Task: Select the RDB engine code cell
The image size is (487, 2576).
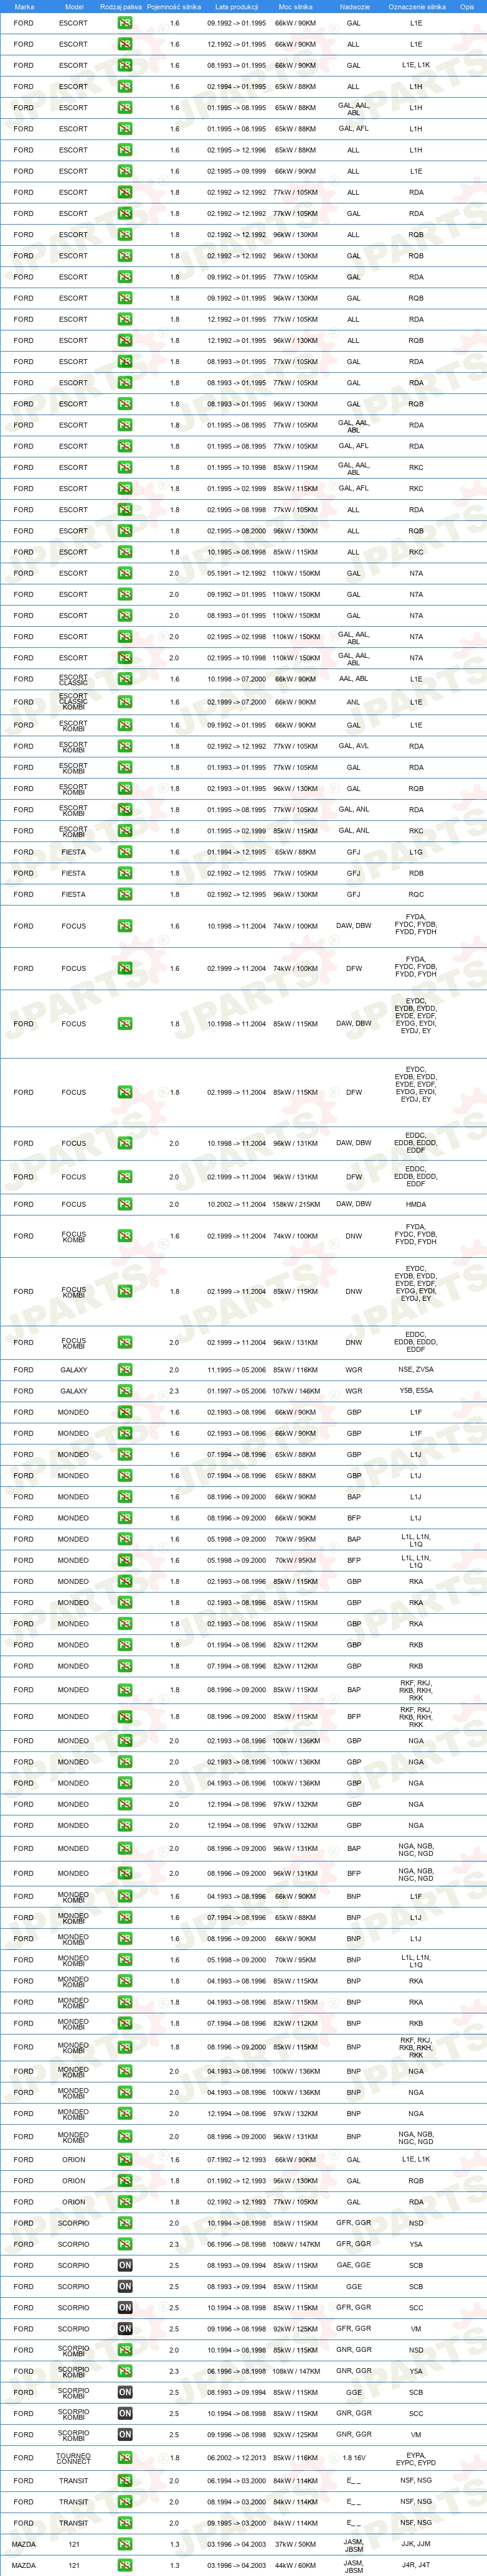Action: tap(416, 873)
